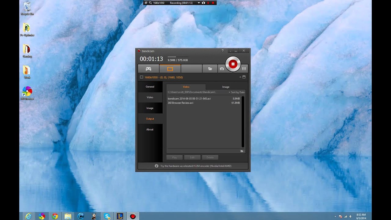Open the Sort by Date dropdown
Image resolution: width=391 pixels, height=220 pixels.
point(237,92)
